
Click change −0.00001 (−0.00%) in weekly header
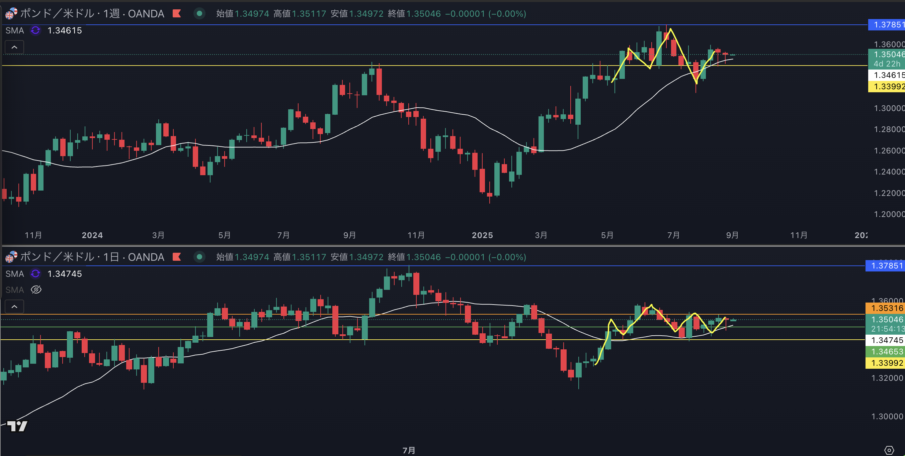486,14
